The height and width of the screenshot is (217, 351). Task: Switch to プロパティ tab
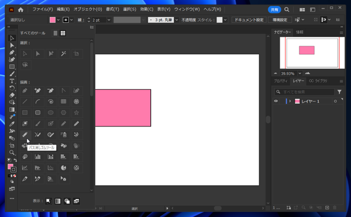pyautogui.click(x=281, y=81)
